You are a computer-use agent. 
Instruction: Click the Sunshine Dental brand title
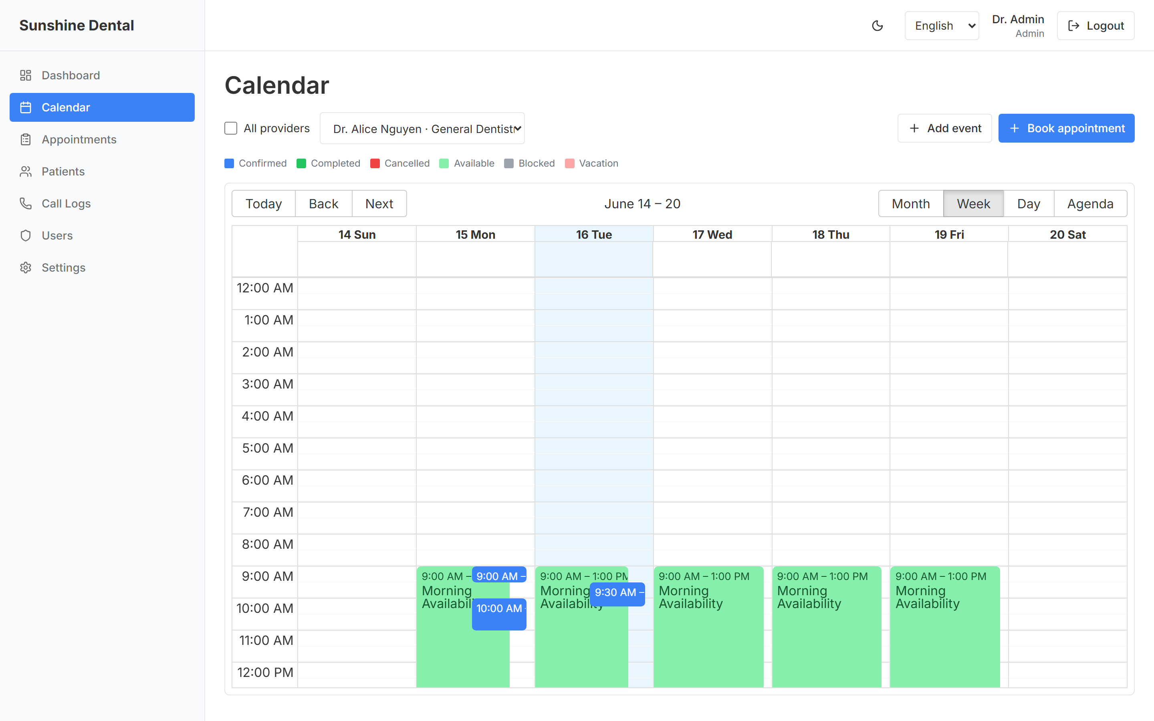77,25
